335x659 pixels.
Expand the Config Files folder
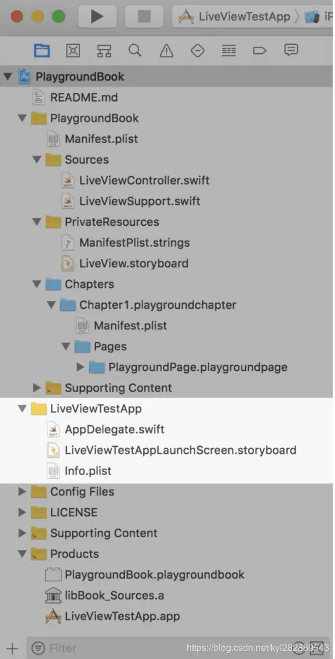(x=22, y=491)
